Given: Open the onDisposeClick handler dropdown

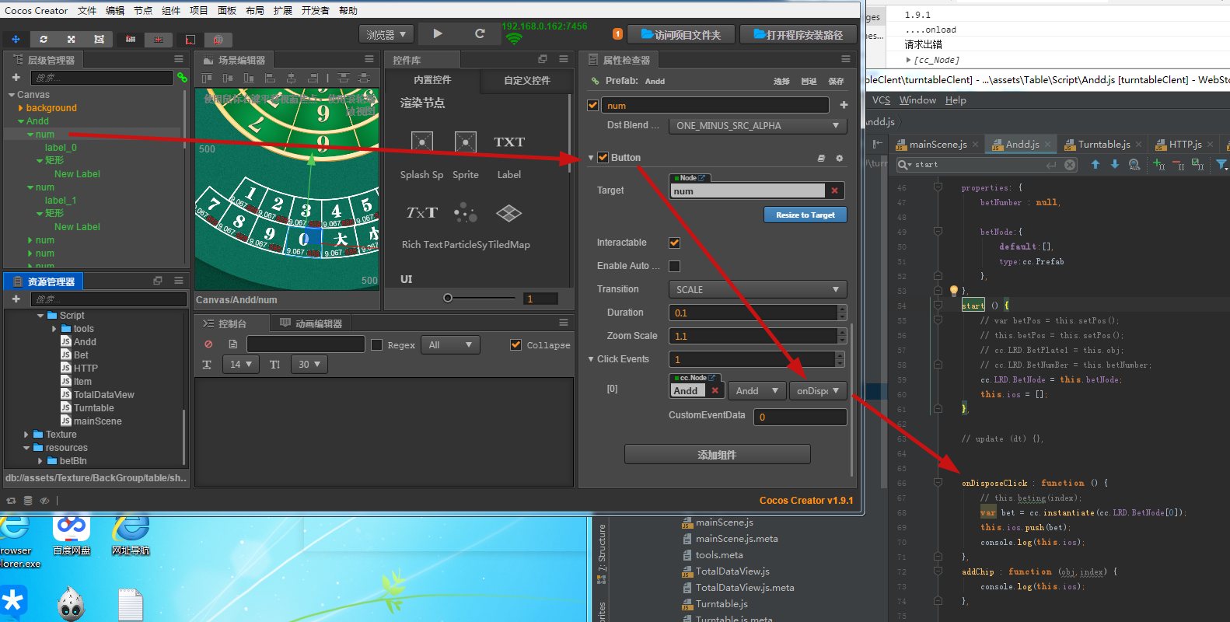Looking at the screenshot, I should [819, 391].
